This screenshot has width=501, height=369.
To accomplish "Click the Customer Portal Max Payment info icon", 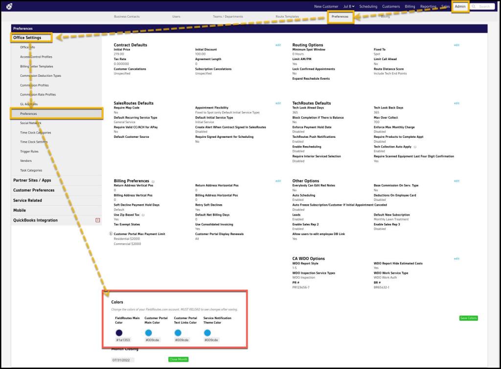I will [x=111, y=234].
